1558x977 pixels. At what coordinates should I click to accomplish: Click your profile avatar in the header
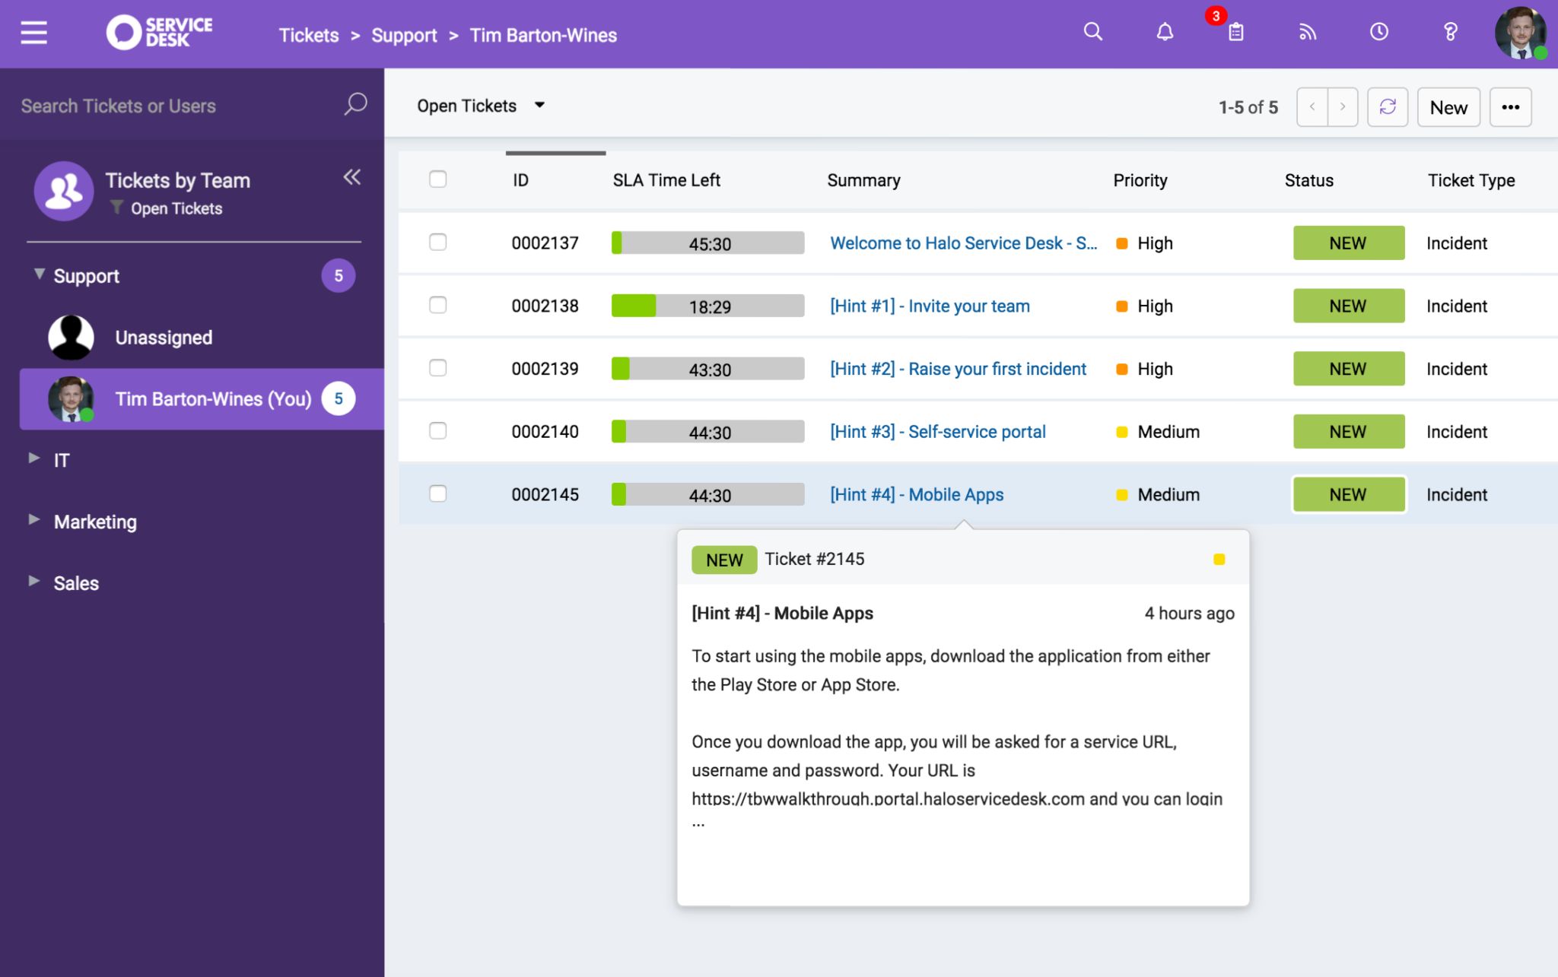point(1521,33)
